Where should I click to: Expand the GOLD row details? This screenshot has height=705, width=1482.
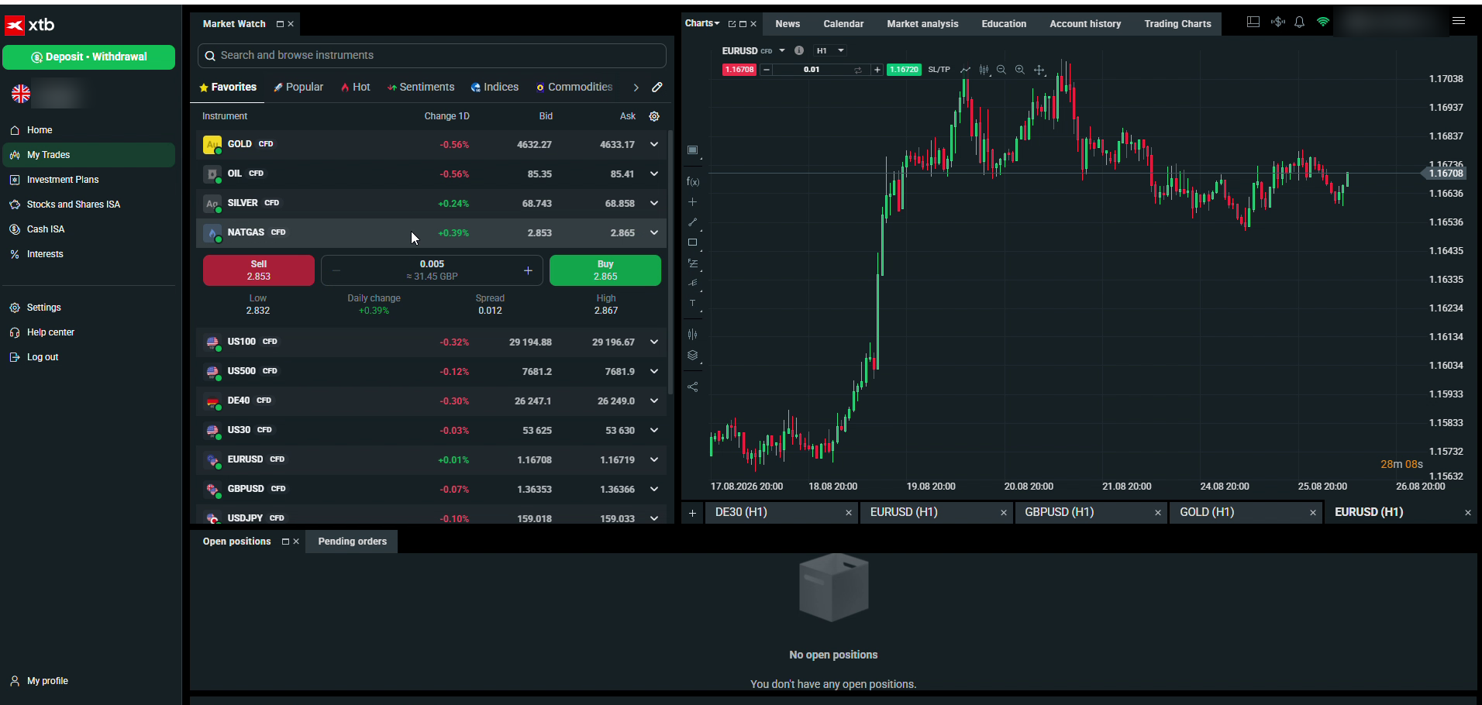pyautogui.click(x=654, y=144)
